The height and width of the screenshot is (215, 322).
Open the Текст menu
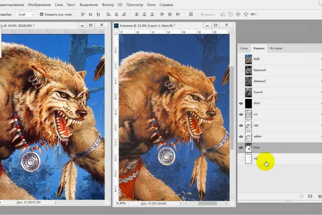click(71, 5)
